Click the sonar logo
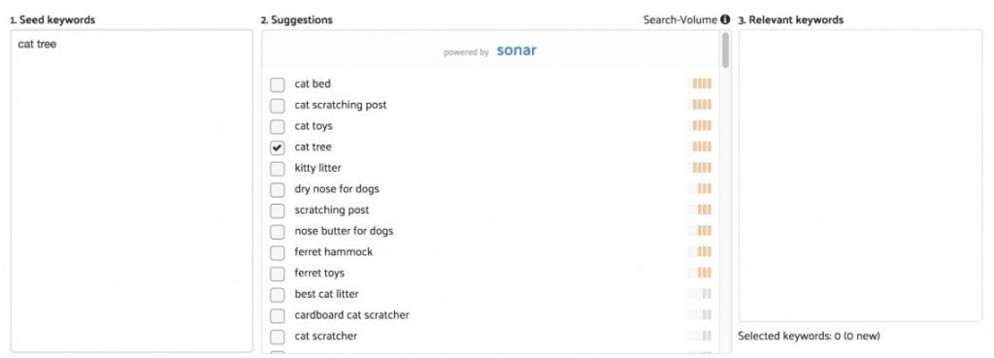The height and width of the screenshot is (358, 994). point(516,50)
